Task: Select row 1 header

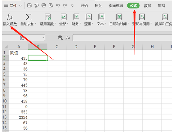Action: click(x=5, y=53)
